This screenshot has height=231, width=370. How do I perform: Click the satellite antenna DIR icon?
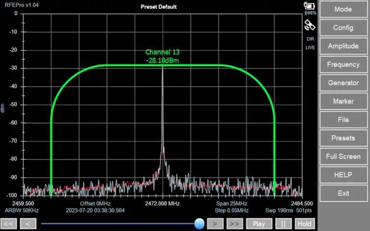310,25
